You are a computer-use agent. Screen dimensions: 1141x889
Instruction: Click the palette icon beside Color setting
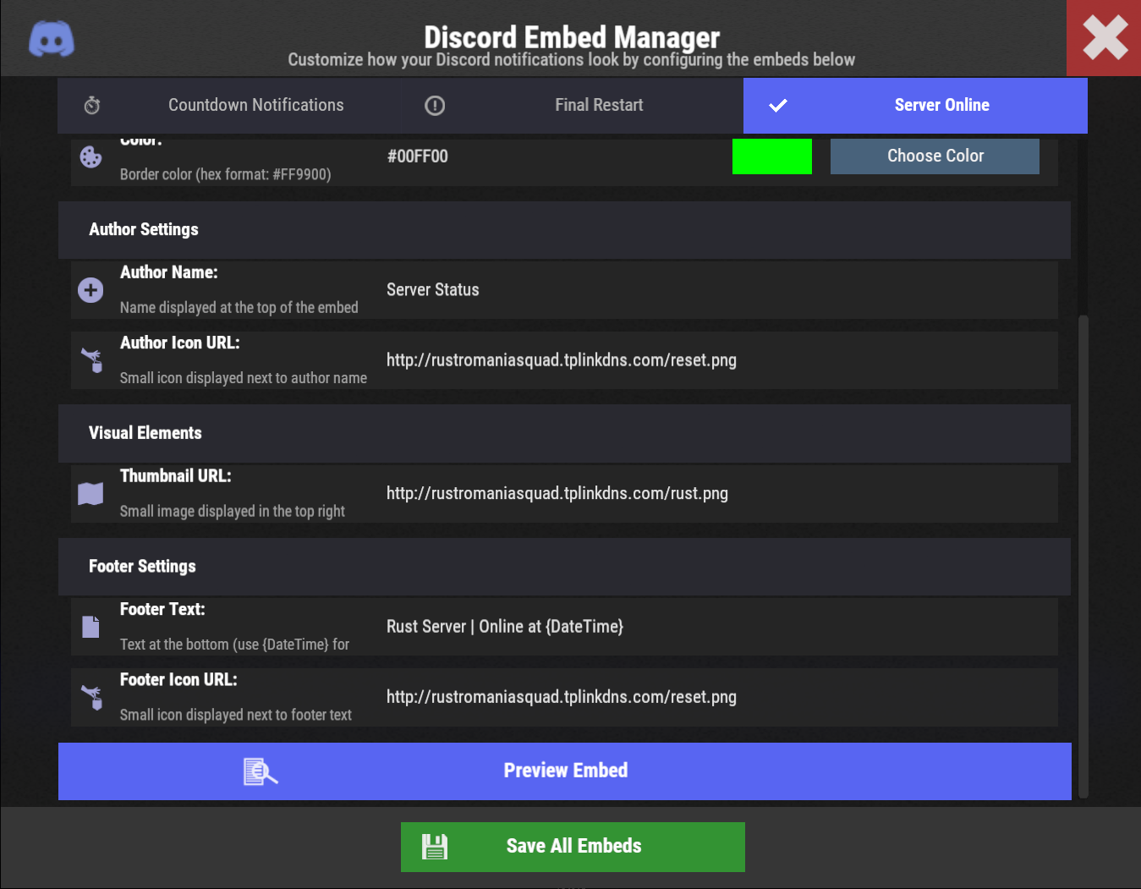tap(91, 157)
